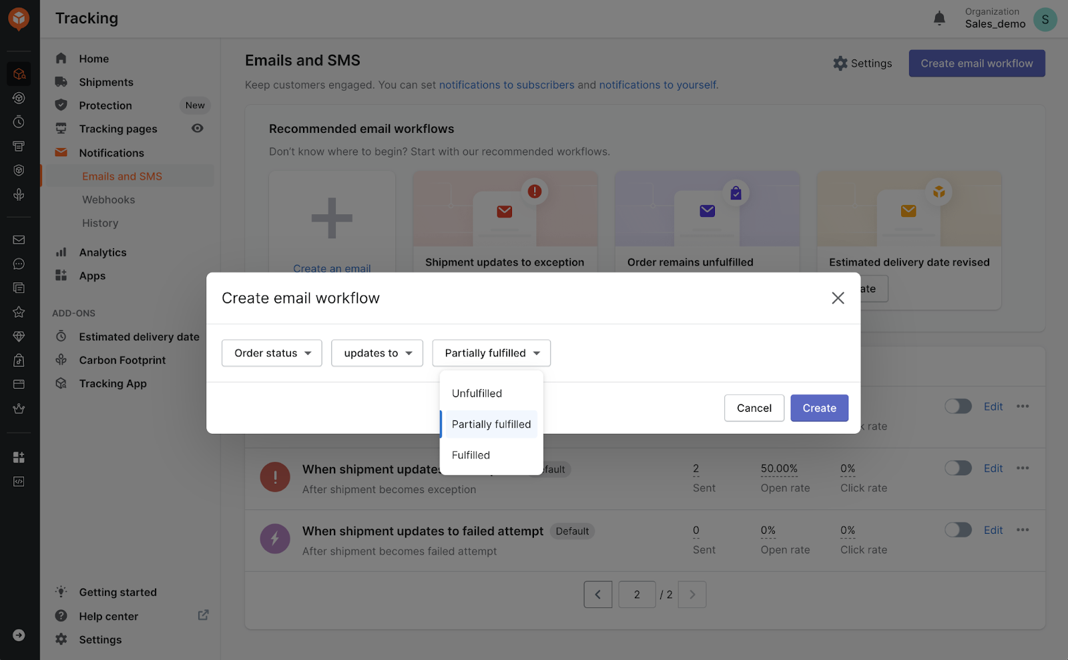Image resolution: width=1068 pixels, height=660 pixels.
Task: Click the external link icon next to Help center
Action: coord(204,615)
